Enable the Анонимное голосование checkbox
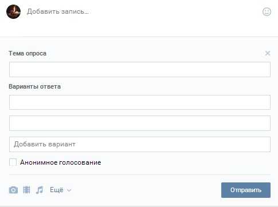Image resolution: width=278 pixels, height=207 pixels. point(13,162)
